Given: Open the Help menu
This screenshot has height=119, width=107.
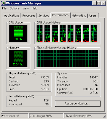Looking at the screenshot, I should (x=35, y=8).
